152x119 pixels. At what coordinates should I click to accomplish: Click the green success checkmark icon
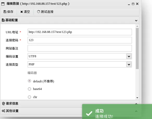[89, 114]
